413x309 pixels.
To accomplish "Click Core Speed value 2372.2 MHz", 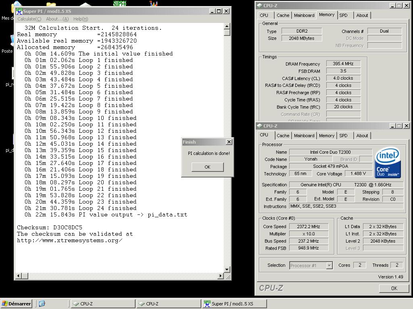I will pyautogui.click(x=309, y=227).
